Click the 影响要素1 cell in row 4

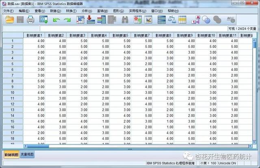point(34,58)
